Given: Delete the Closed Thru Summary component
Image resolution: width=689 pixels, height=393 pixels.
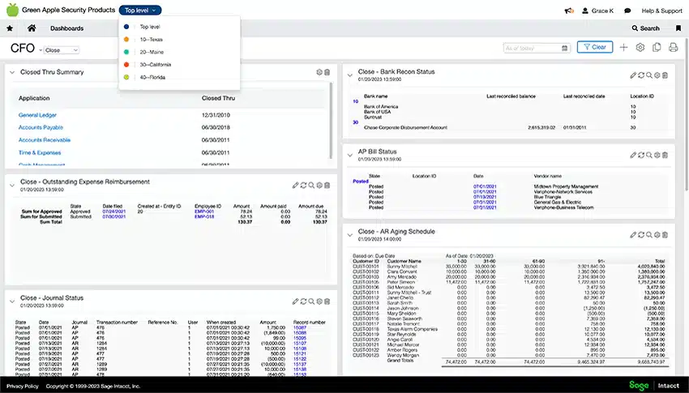Looking at the screenshot, I should click(327, 72).
